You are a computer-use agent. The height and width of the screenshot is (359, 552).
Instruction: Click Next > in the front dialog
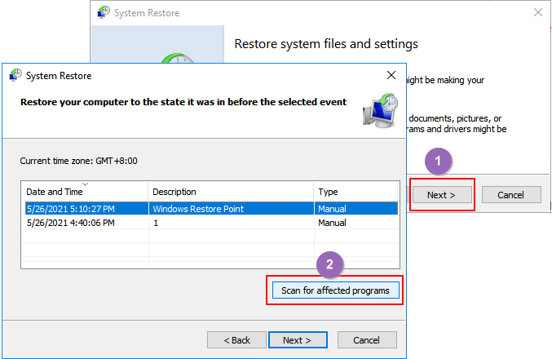(x=298, y=339)
